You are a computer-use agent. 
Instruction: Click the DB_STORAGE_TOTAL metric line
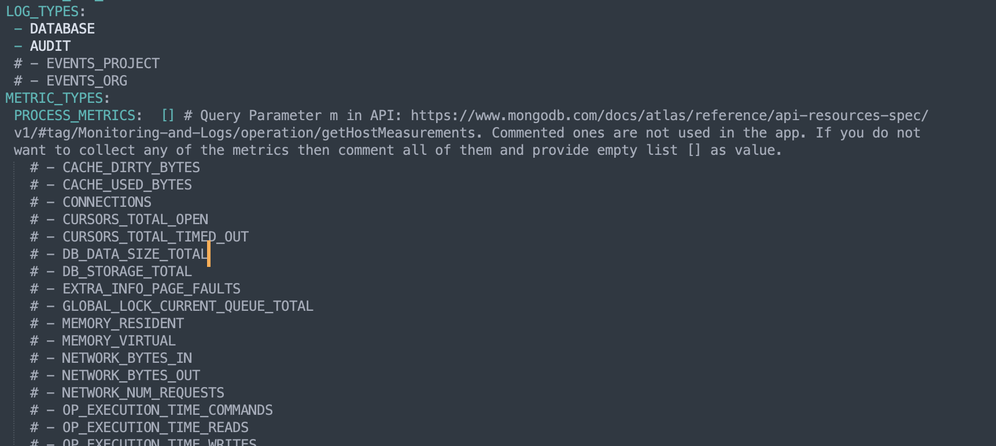tap(127, 272)
